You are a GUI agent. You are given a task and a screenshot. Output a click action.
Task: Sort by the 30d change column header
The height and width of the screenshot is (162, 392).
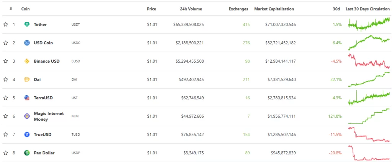coord(336,9)
